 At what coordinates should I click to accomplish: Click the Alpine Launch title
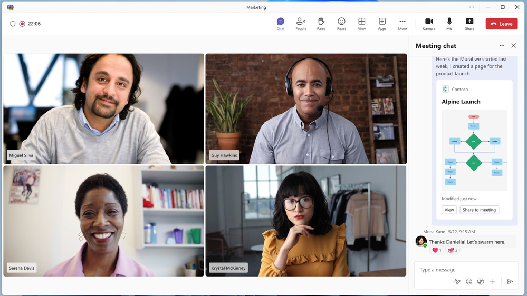click(461, 102)
